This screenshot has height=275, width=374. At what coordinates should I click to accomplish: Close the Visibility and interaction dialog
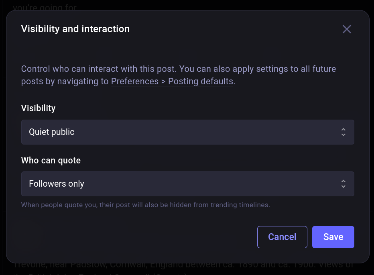coord(347,29)
